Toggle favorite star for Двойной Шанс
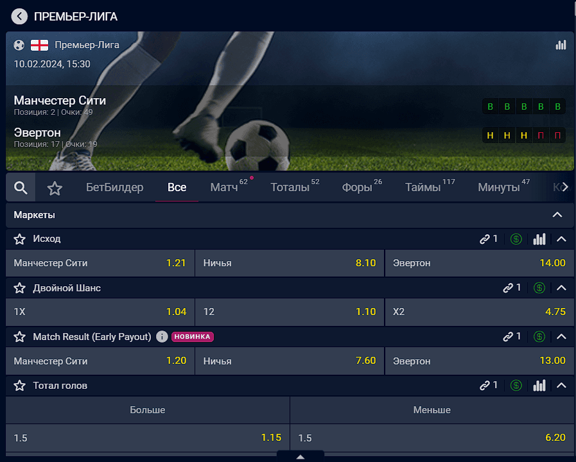 click(19, 288)
